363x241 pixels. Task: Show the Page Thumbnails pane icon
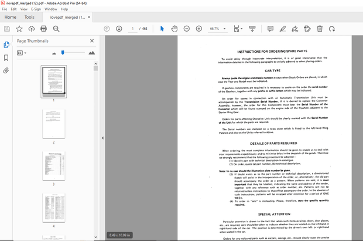(x=6, y=45)
